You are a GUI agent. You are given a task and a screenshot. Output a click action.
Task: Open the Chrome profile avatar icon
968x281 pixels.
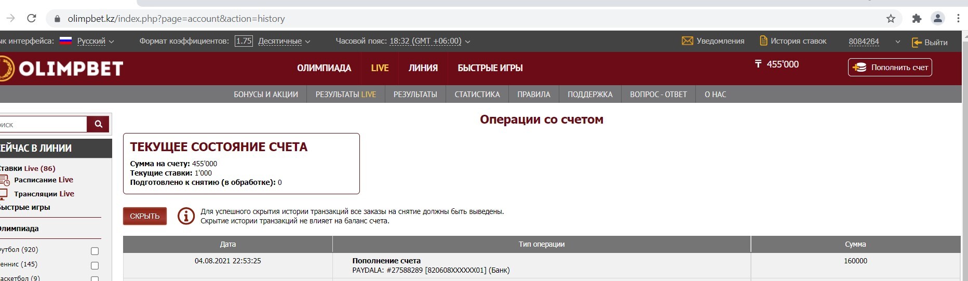[937, 19]
